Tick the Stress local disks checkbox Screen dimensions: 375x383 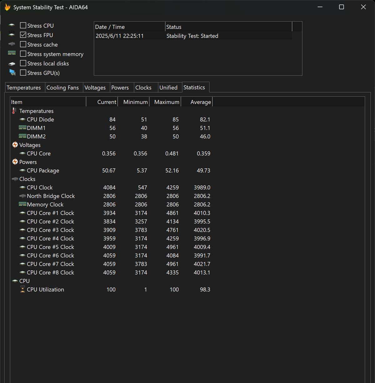tap(23, 63)
